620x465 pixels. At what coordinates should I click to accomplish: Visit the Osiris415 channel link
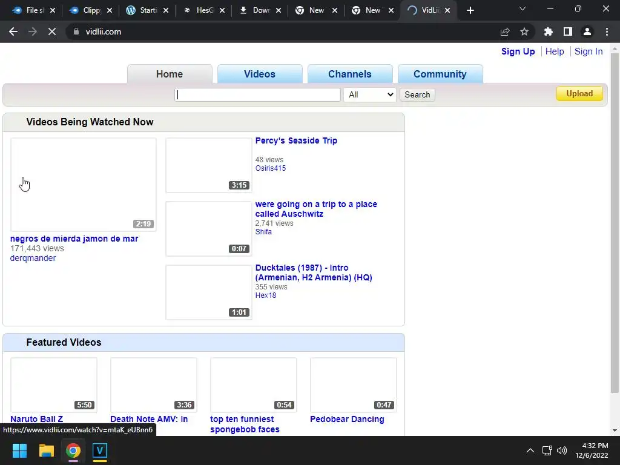pos(271,168)
